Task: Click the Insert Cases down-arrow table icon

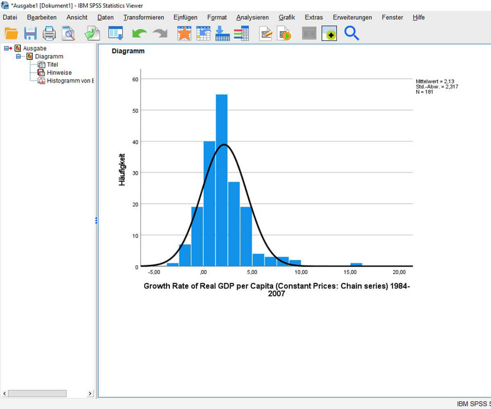Action: [222, 33]
